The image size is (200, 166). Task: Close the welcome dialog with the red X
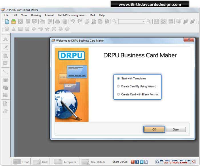click(189, 40)
